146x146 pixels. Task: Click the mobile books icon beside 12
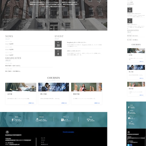coord(129,118)
